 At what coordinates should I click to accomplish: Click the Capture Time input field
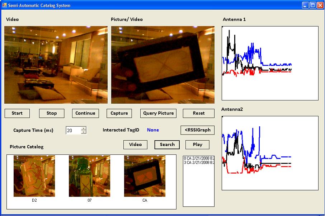point(73,131)
